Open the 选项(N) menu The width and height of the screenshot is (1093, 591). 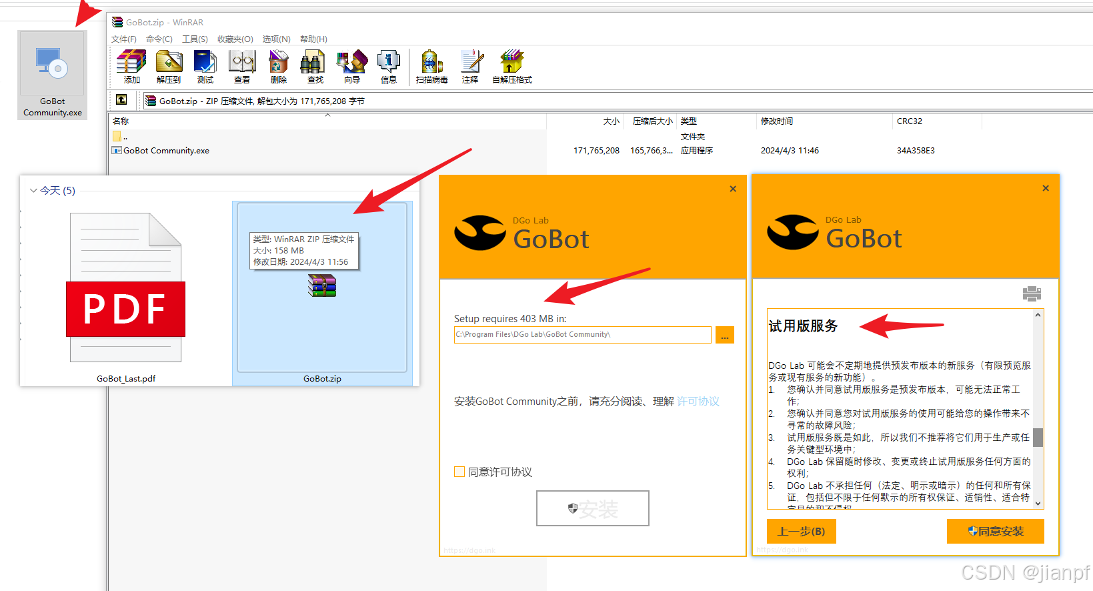coord(276,39)
